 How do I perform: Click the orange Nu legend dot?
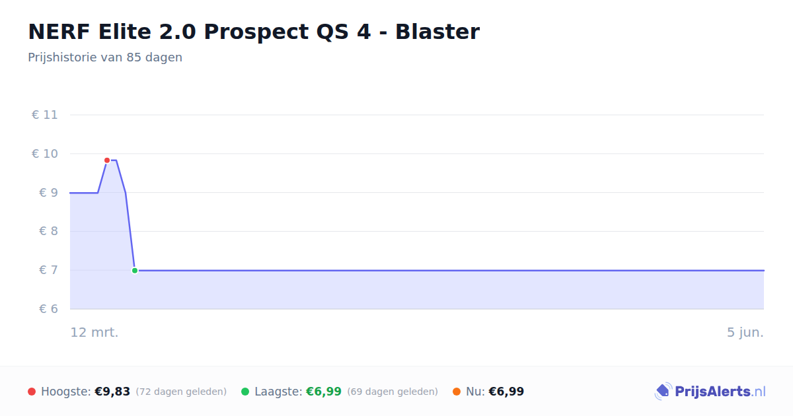pyautogui.click(x=457, y=392)
